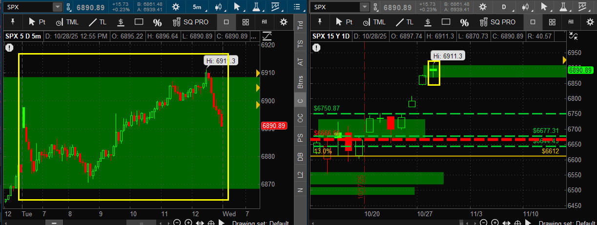Select the rectangle drawing tool in left toolbar
Screen dimensions: 597x225
[139, 22]
